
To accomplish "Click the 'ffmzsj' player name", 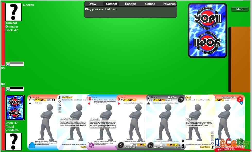I will coord(10,126).
